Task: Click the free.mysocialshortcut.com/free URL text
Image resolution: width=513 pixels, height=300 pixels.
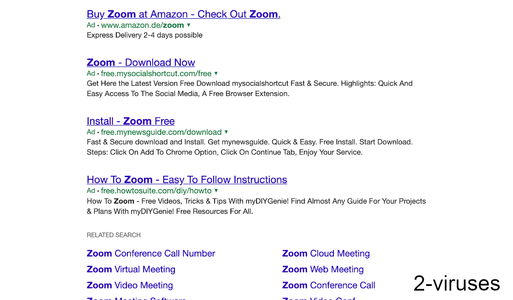Action: coord(156,73)
